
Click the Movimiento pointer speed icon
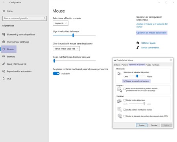coord(119,74)
